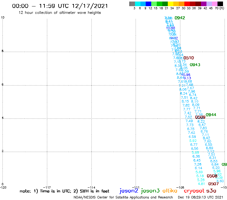This screenshot has width=227, height=200.
Task: Click the 6.14 wave height value
Action: [198, 168]
